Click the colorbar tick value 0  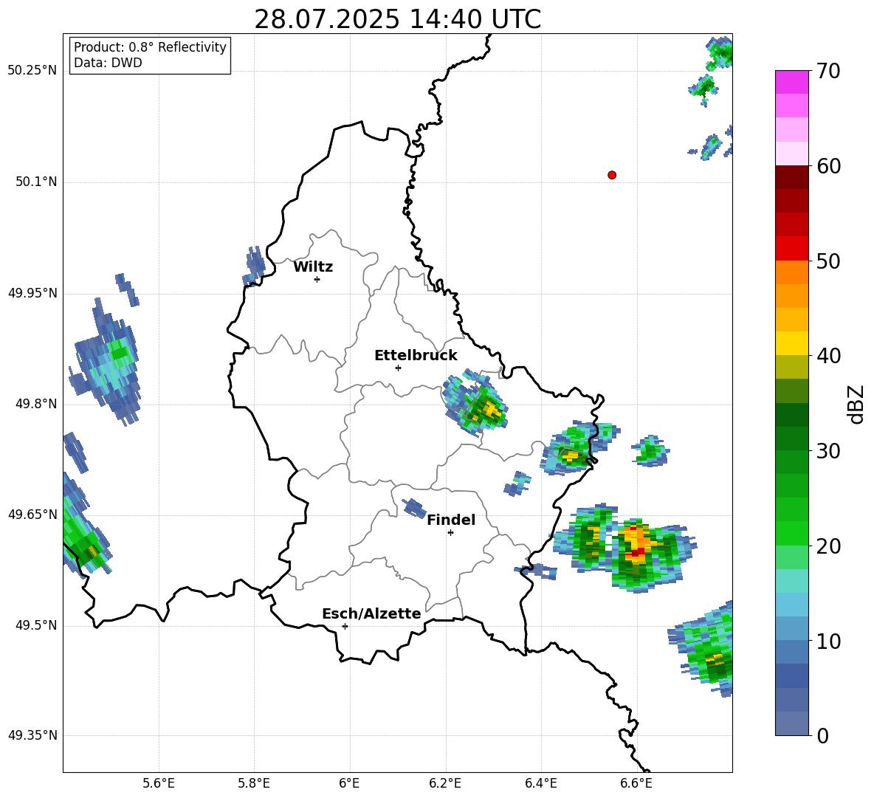pyautogui.click(x=822, y=736)
